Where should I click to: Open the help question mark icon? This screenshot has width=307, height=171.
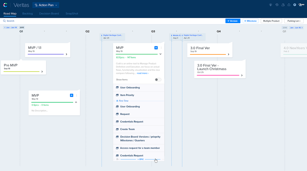(x=295, y=5)
